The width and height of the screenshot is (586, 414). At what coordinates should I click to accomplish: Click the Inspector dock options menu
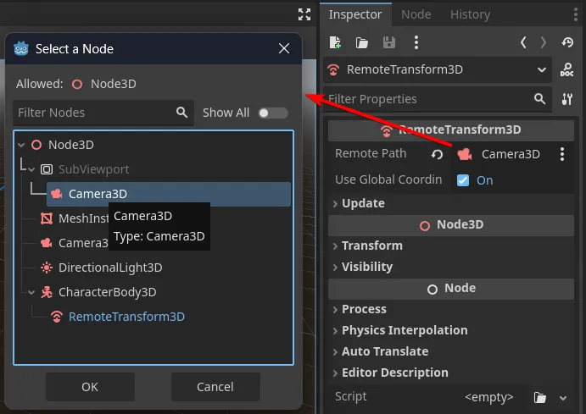pos(576,14)
